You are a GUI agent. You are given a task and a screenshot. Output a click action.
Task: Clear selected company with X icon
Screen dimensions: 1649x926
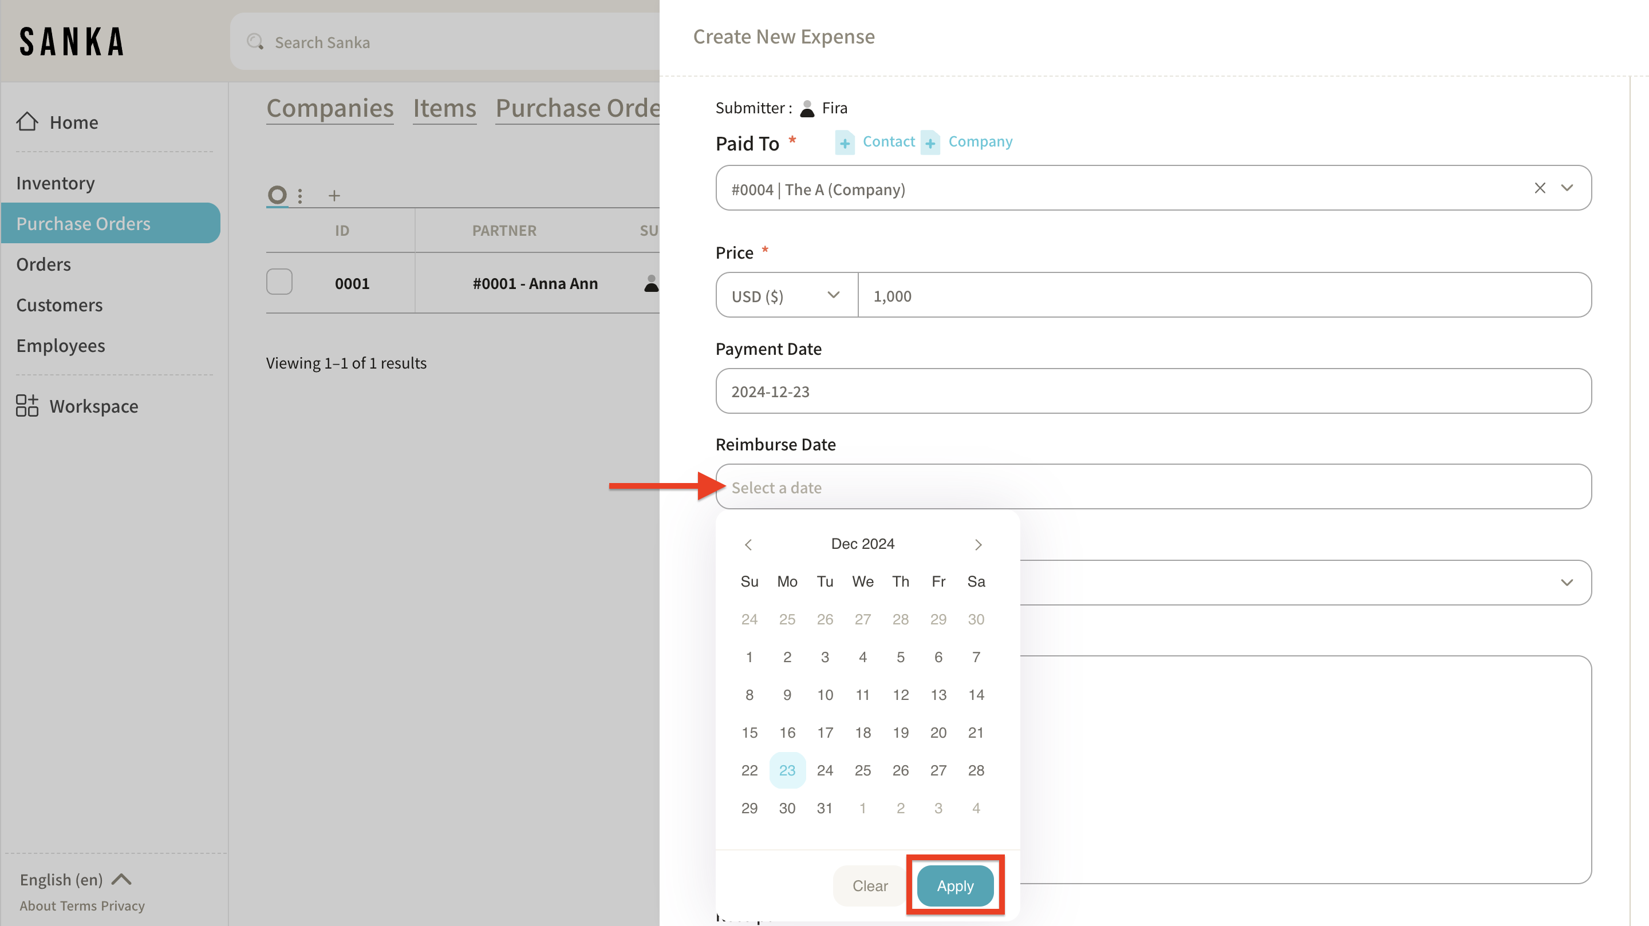click(1540, 188)
